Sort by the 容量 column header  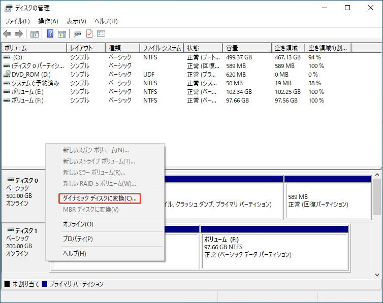[x=247, y=48]
